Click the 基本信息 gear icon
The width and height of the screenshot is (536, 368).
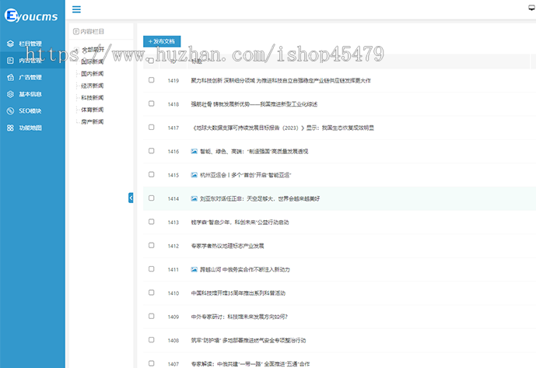10,94
